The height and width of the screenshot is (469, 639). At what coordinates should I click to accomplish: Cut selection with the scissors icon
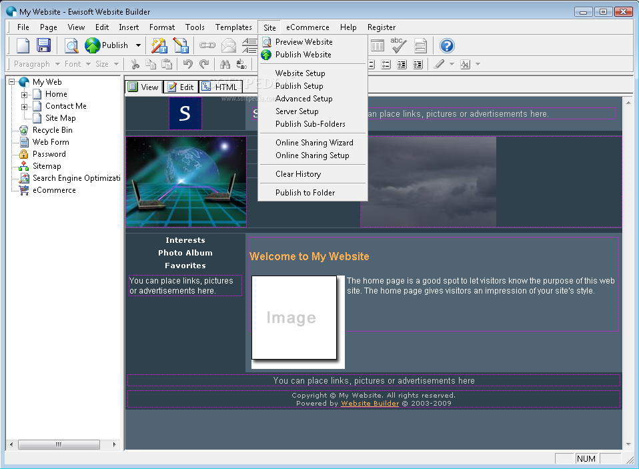[135, 64]
